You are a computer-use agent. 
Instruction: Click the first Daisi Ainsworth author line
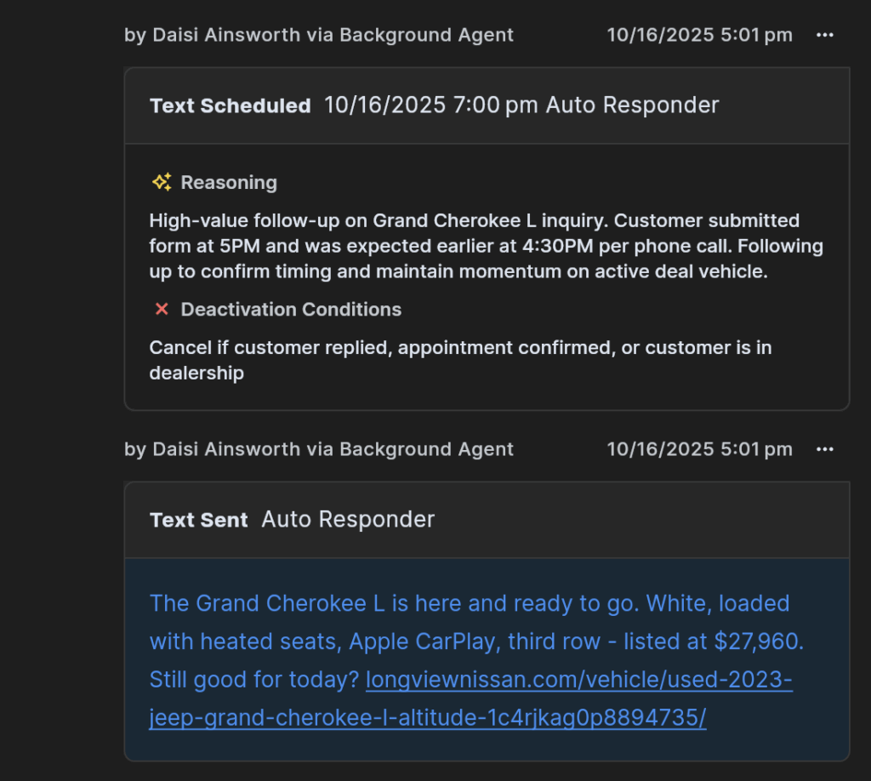point(319,35)
